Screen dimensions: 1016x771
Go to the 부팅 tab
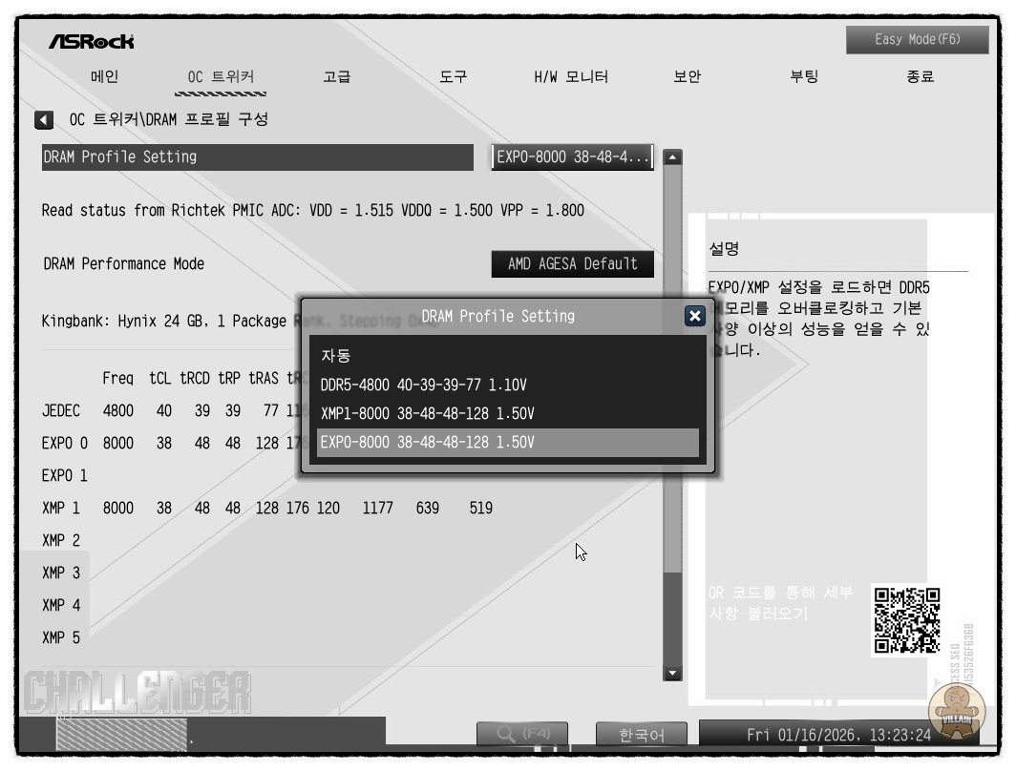point(804,77)
